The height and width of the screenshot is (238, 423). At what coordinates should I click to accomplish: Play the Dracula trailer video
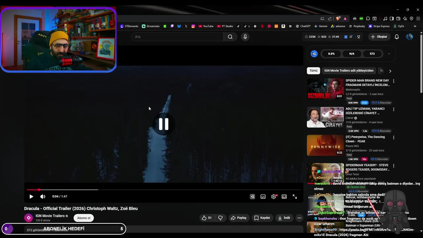pyautogui.click(x=31, y=196)
